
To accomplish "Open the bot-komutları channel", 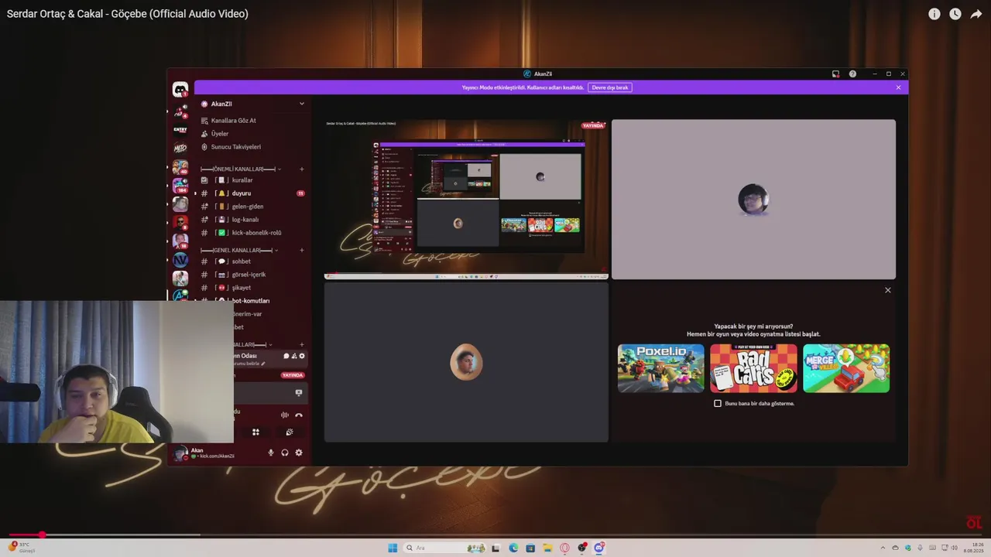I will click(x=252, y=301).
